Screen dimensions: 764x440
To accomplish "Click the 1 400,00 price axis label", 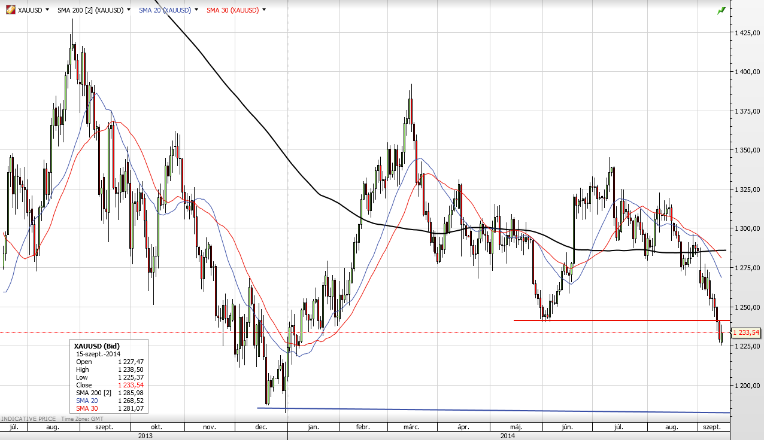I will 747,72.
